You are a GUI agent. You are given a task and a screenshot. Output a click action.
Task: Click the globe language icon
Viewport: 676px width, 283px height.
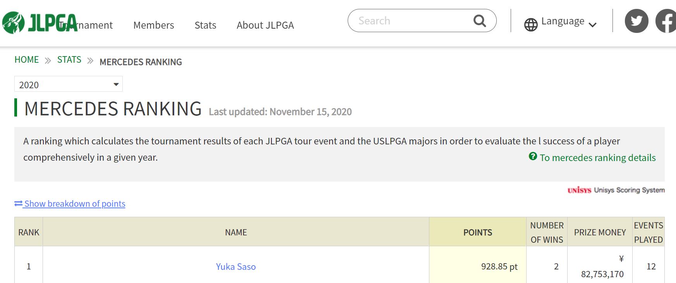(x=531, y=25)
